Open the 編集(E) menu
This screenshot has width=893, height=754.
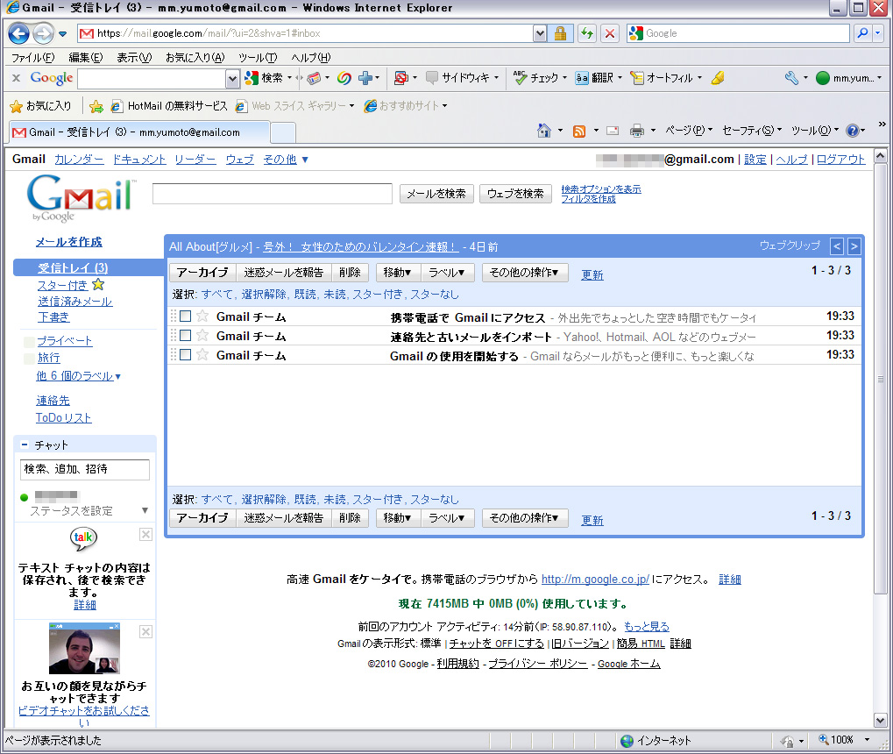tap(85, 58)
